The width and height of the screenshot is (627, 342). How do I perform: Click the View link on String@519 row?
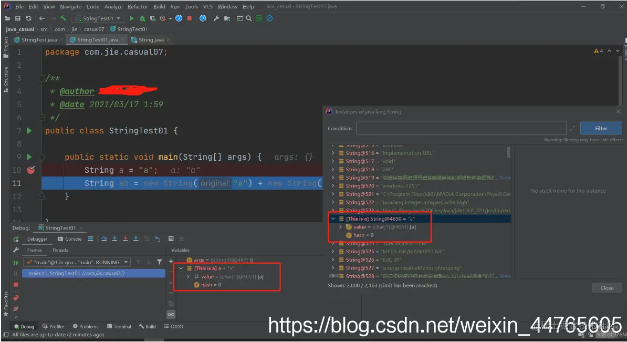(x=505, y=178)
